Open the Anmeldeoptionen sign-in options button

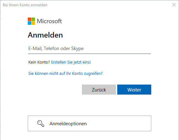pos(89,123)
